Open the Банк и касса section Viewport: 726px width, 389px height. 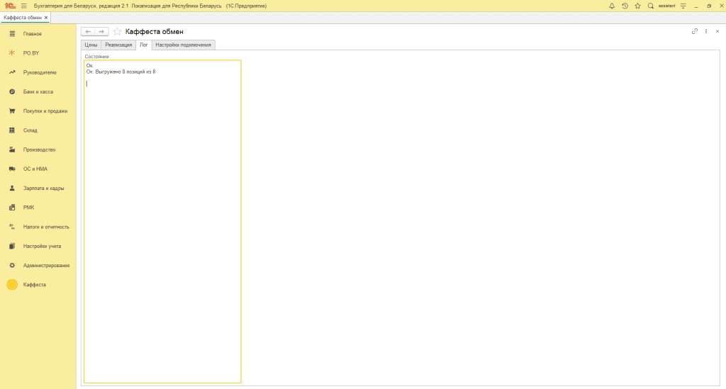click(38, 91)
